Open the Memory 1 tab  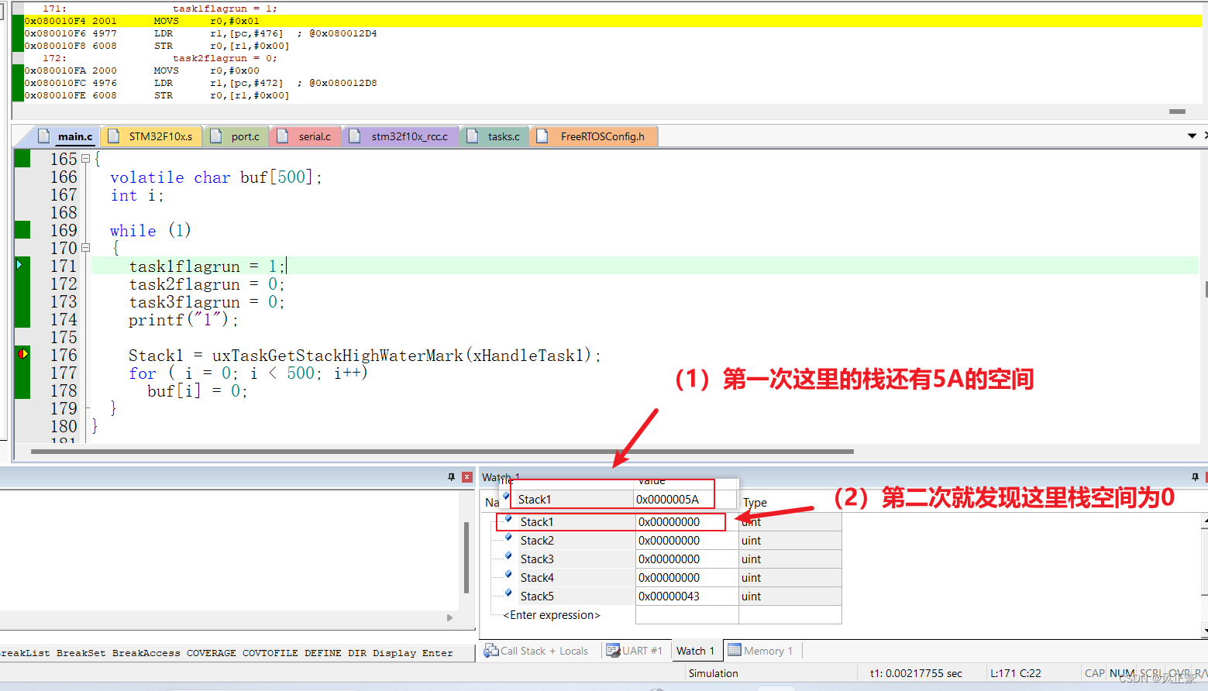point(760,651)
